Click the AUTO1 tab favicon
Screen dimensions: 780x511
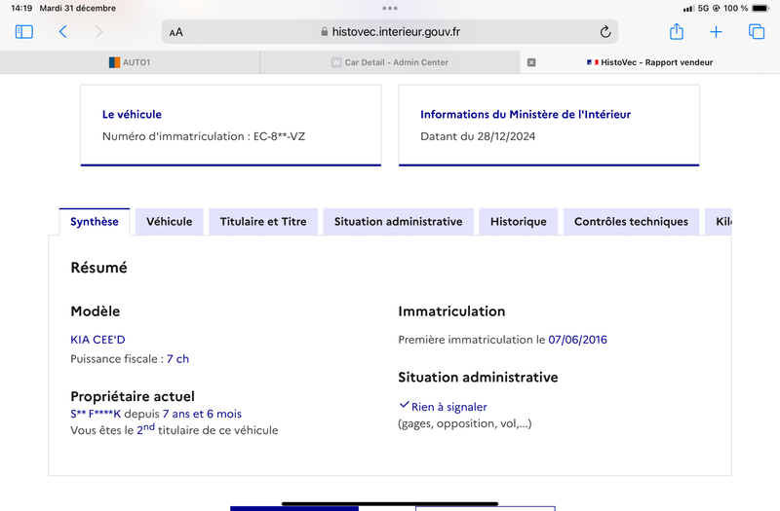pyautogui.click(x=114, y=62)
